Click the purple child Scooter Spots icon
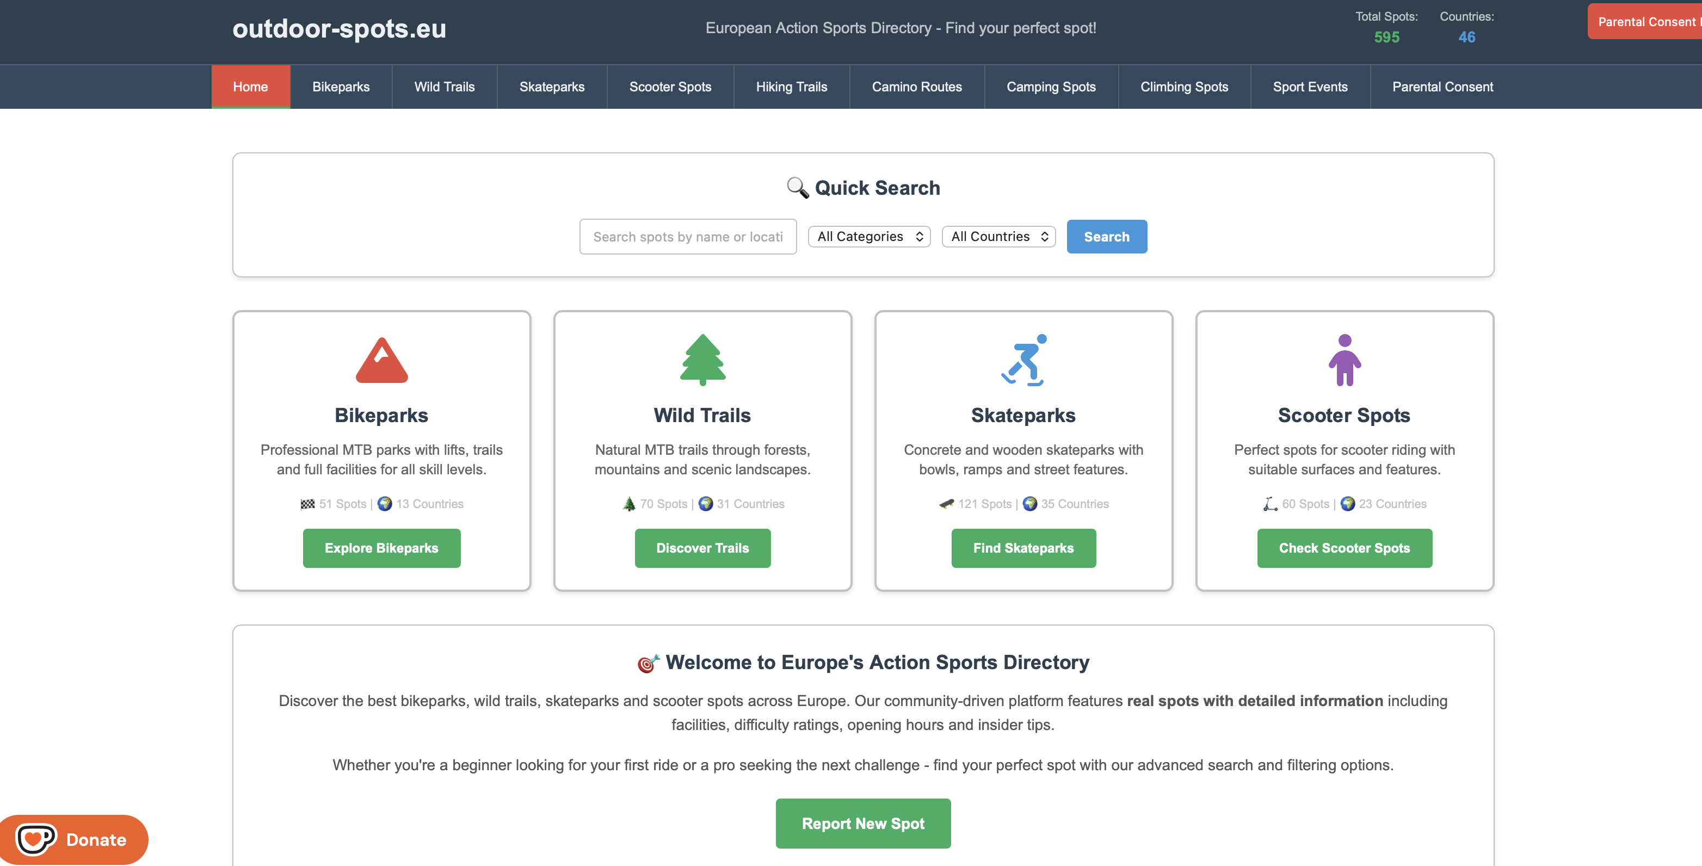Image resolution: width=1702 pixels, height=866 pixels. (x=1345, y=360)
